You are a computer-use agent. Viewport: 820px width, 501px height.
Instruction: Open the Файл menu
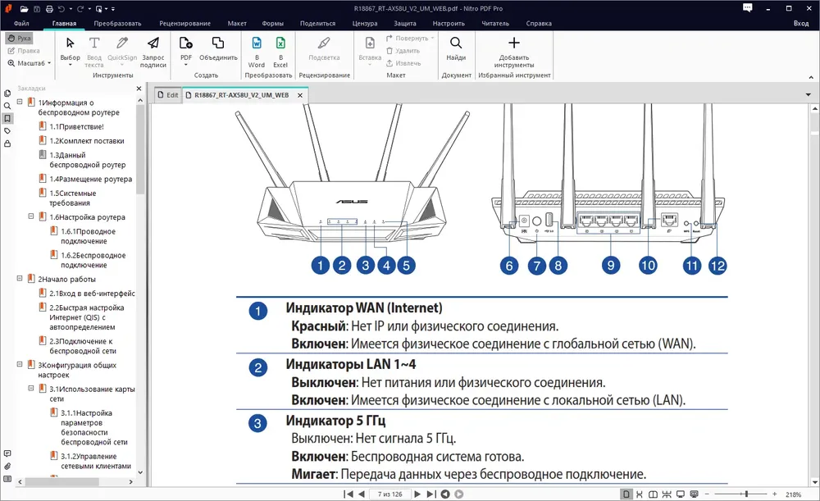point(21,24)
